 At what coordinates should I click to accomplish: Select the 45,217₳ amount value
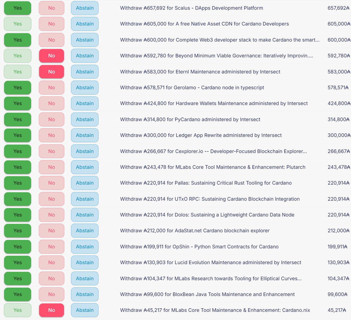[x=337, y=310]
